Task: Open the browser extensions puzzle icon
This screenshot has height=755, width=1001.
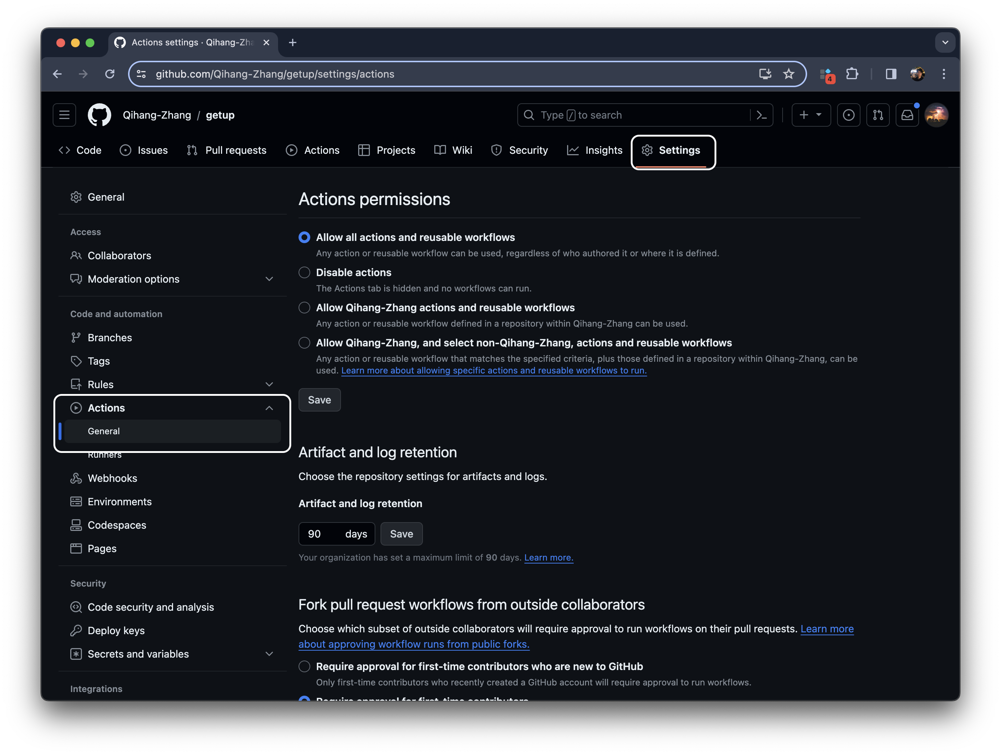Action: [852, 74]
